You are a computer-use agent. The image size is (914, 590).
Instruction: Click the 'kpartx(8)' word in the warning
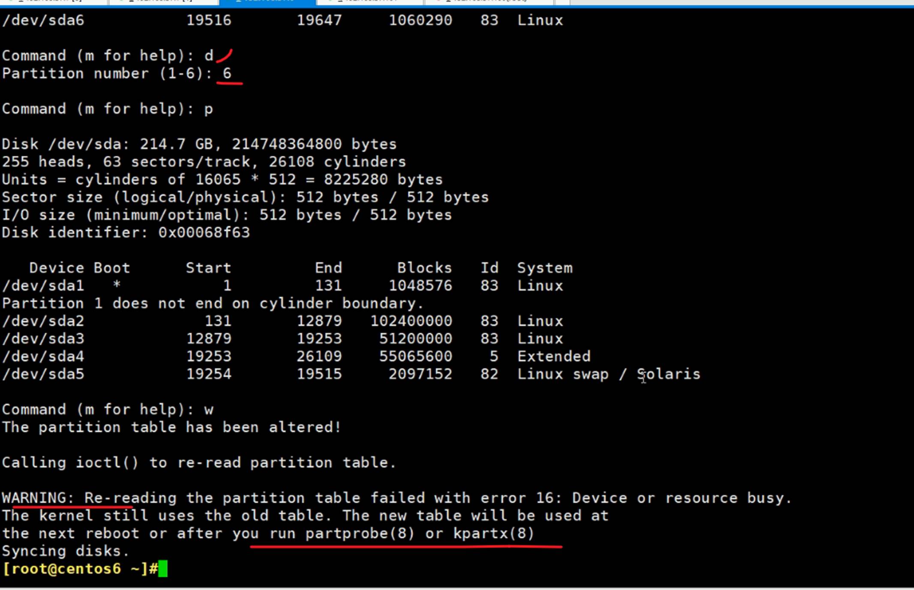494,533
